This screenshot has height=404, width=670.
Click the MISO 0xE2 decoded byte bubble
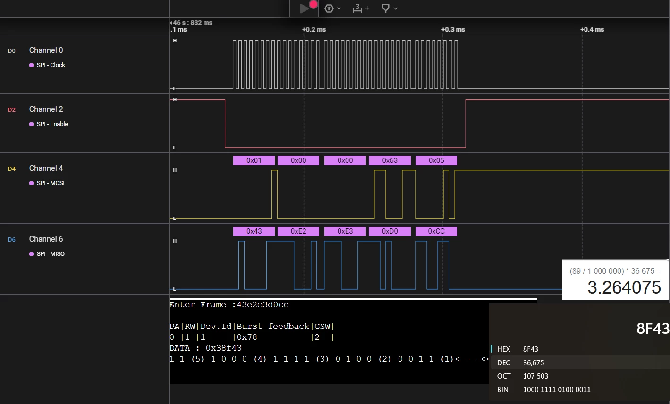(298, 231)
